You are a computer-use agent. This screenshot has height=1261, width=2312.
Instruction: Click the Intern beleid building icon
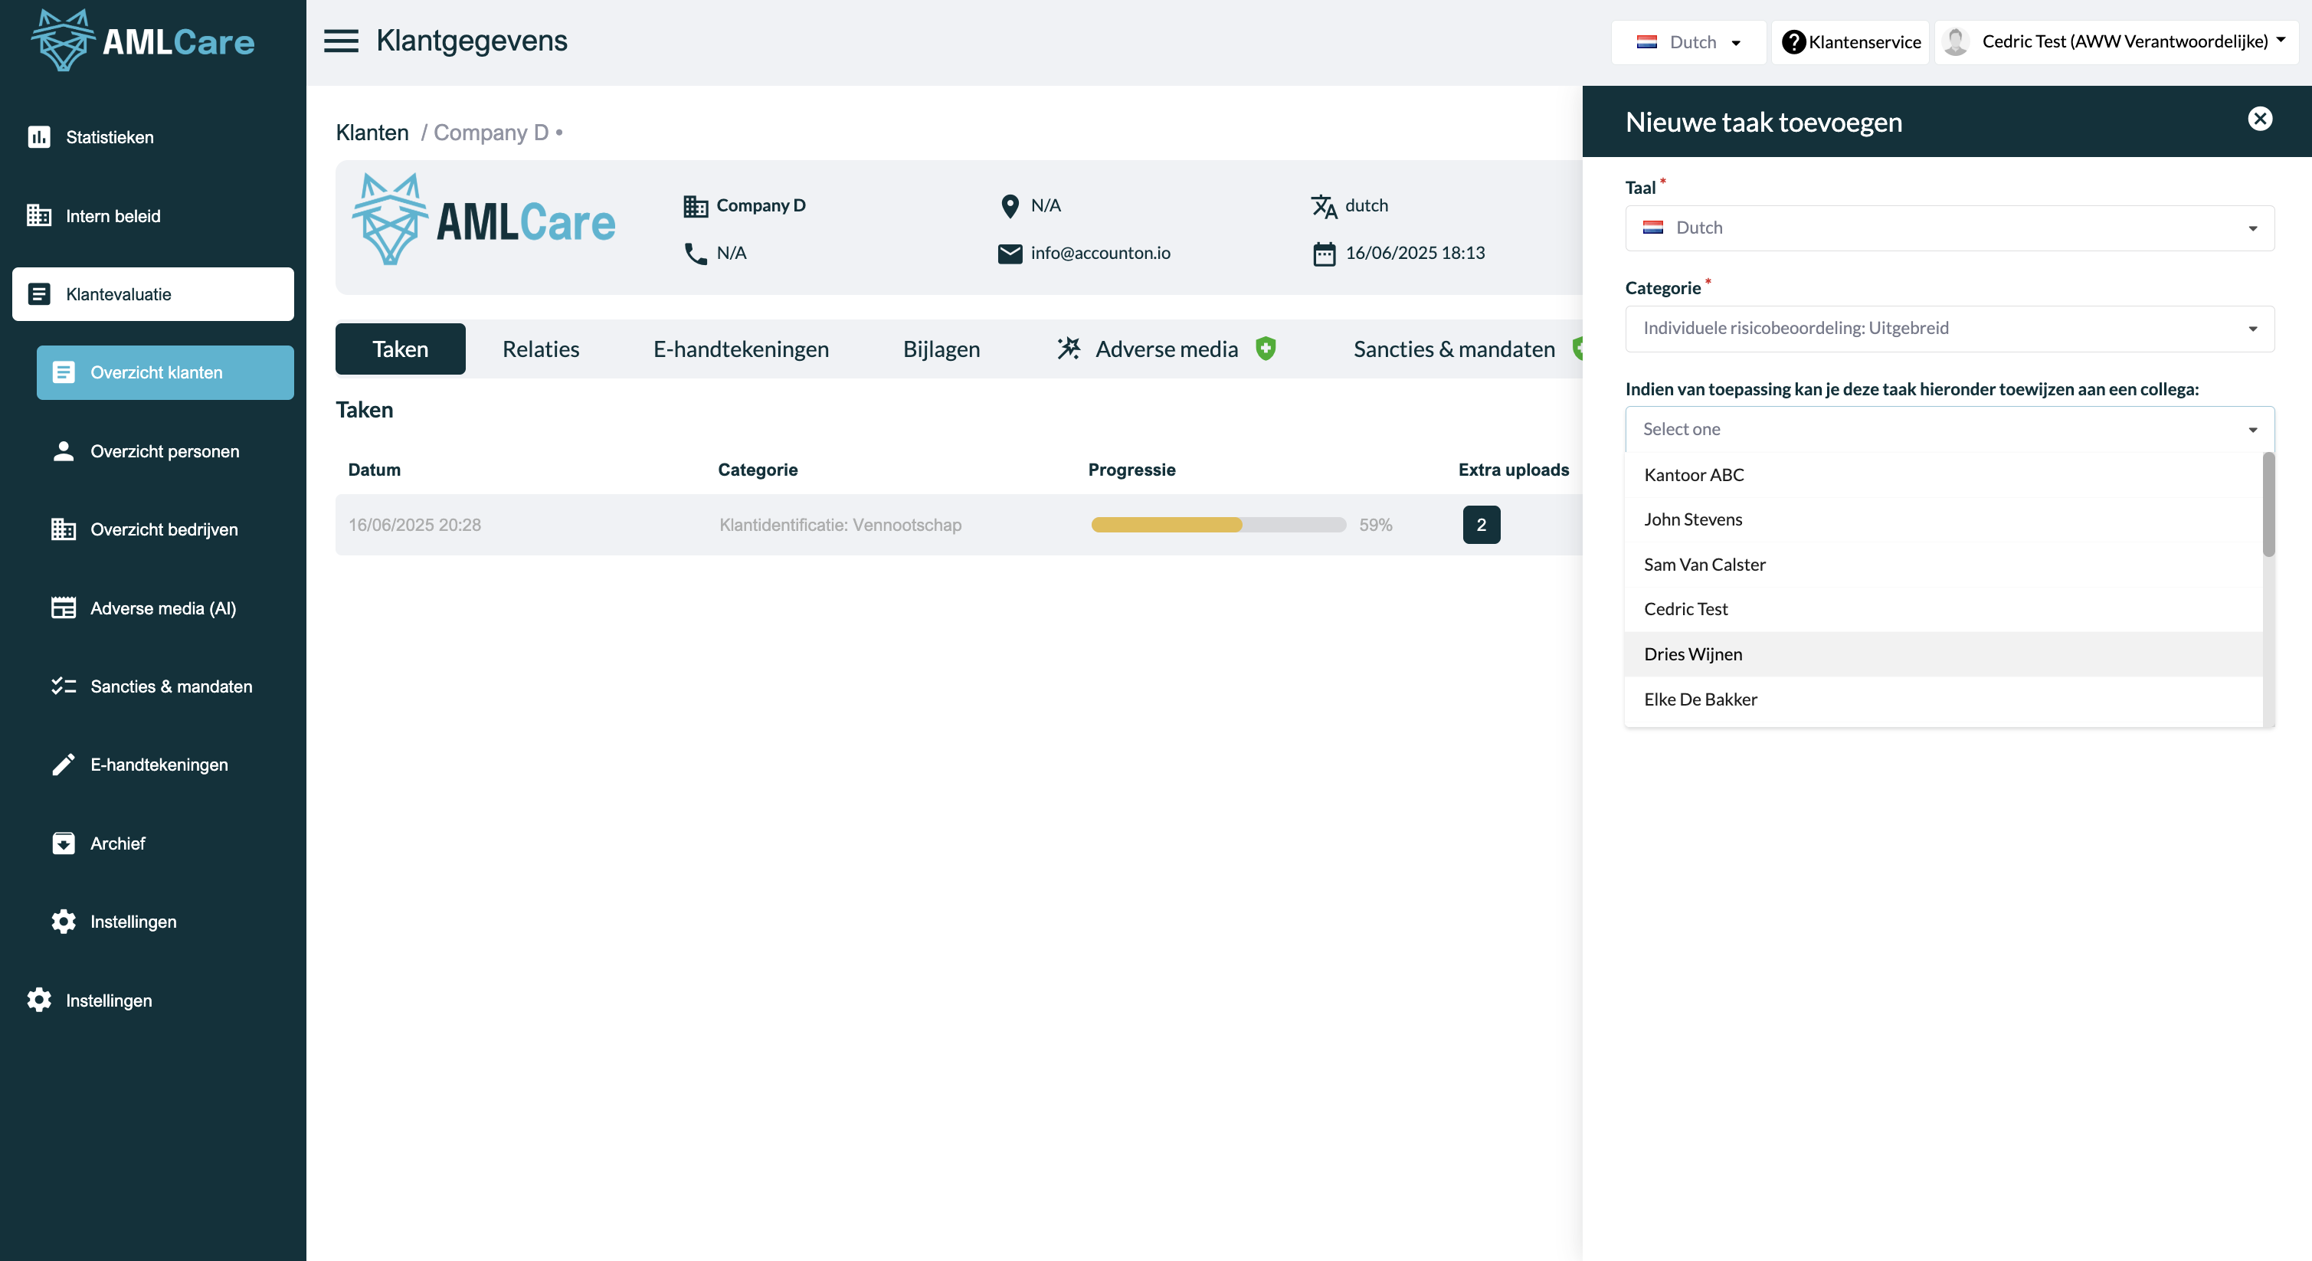click(38, 215)
